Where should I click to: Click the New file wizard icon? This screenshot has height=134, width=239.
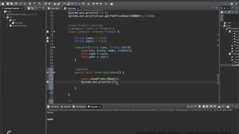pos(3,4)
